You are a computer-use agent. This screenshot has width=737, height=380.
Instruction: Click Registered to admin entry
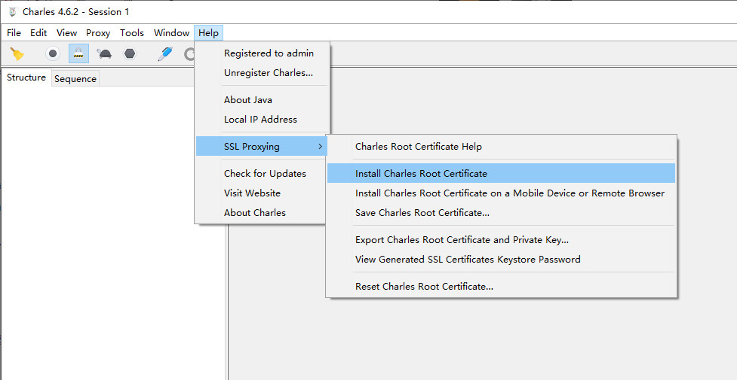(x=263, y=53)
